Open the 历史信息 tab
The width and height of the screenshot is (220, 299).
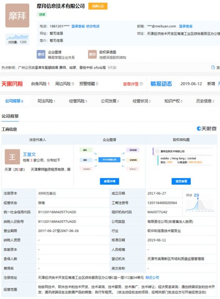click(x=205, y=101)
